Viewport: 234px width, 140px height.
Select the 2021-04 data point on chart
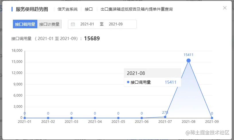tap(95, 118)
